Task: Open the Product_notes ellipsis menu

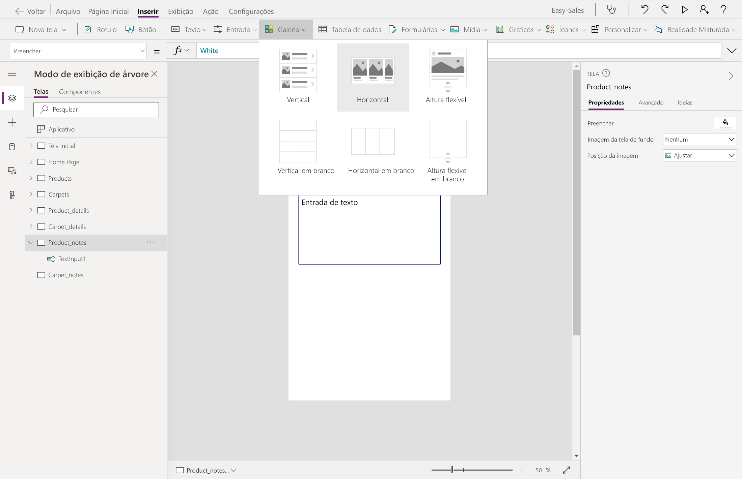Action: pos(151,242)
